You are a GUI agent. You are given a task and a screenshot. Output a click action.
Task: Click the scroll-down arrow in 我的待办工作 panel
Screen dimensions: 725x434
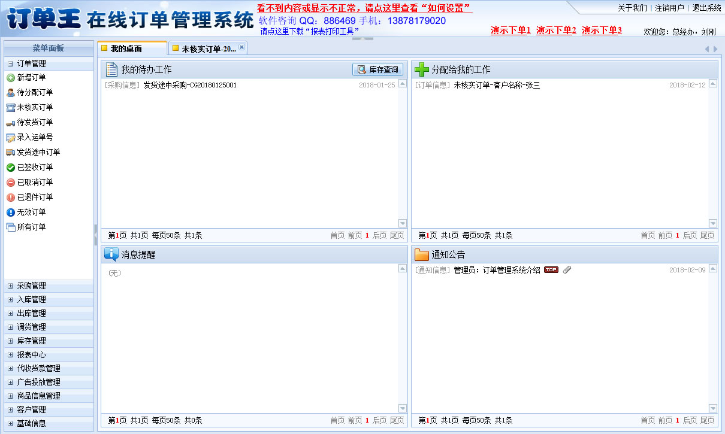402,223
